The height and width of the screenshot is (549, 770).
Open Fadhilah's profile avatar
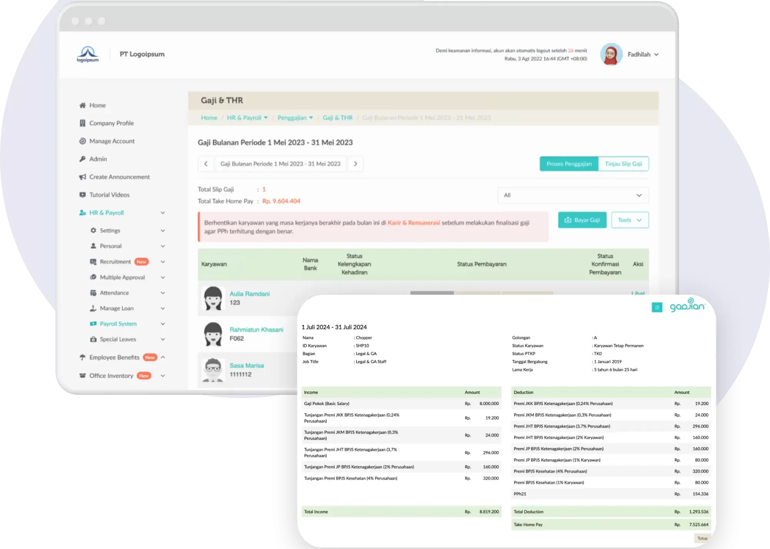click(611, 54)
